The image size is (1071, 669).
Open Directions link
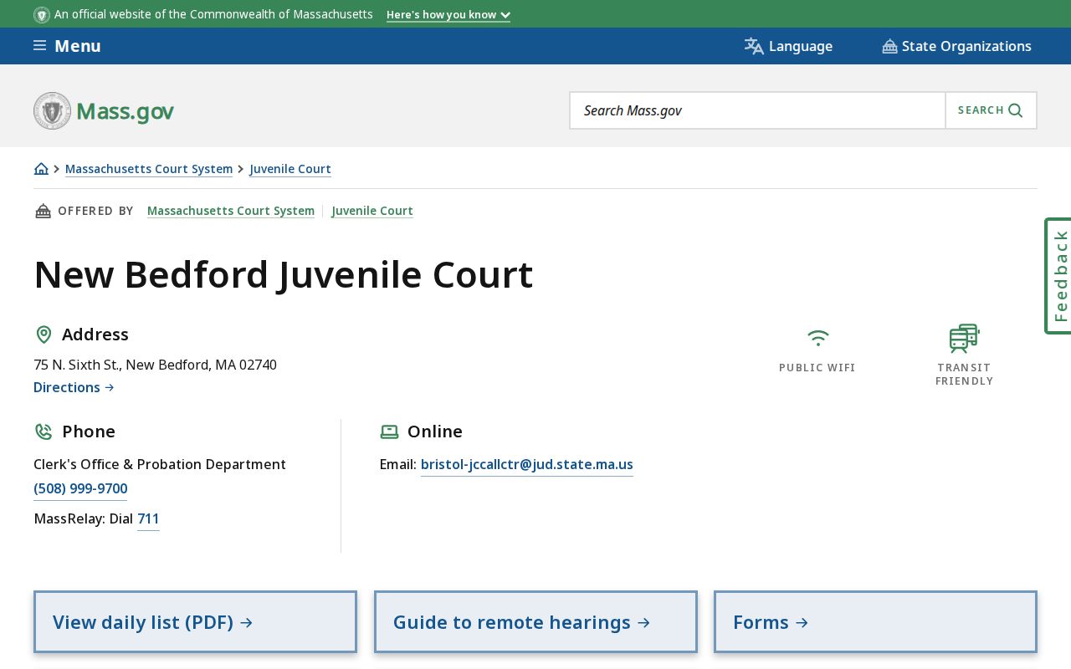point(74,387)
